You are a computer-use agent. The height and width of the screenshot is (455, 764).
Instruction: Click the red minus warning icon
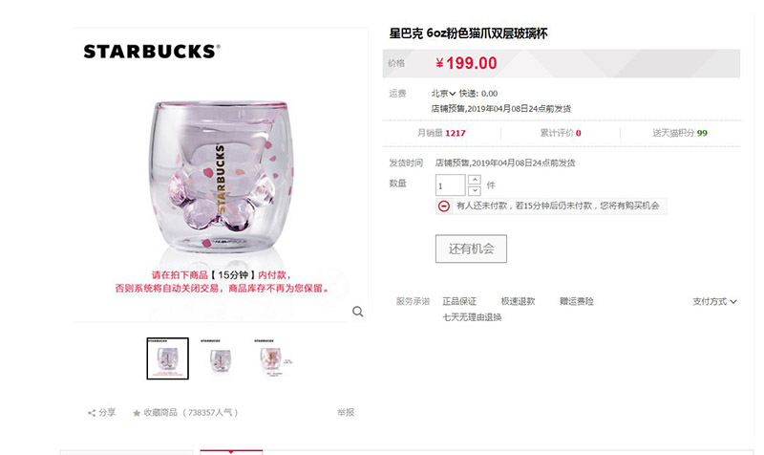pyautogui.click(x=443, y=206)
